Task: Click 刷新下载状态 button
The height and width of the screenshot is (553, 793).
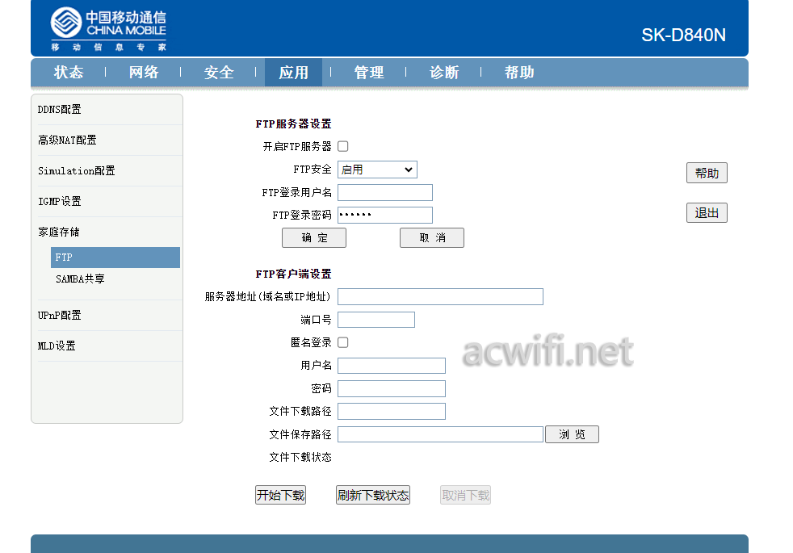Action: [x=373, y=495]
